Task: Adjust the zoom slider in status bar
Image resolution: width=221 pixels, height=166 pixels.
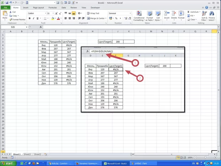Action: coord(205,157)
